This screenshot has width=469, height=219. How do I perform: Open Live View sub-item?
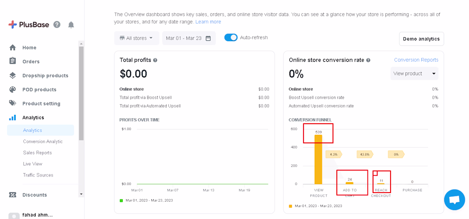tap(32, 164)
